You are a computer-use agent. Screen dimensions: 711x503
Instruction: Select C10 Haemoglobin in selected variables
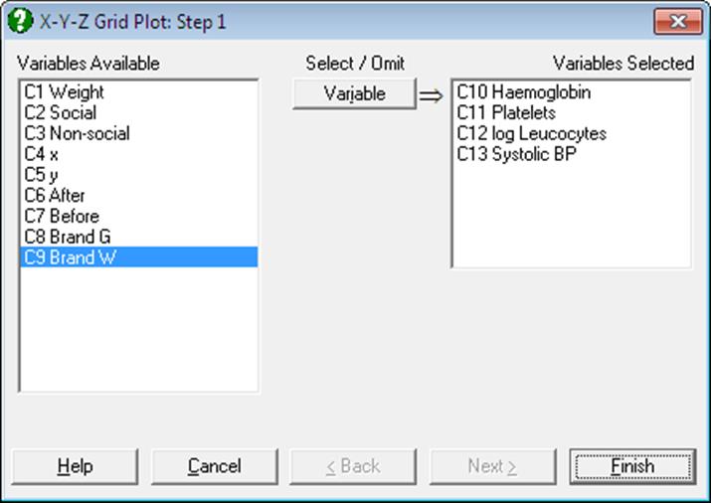click(x=572, y=92)
